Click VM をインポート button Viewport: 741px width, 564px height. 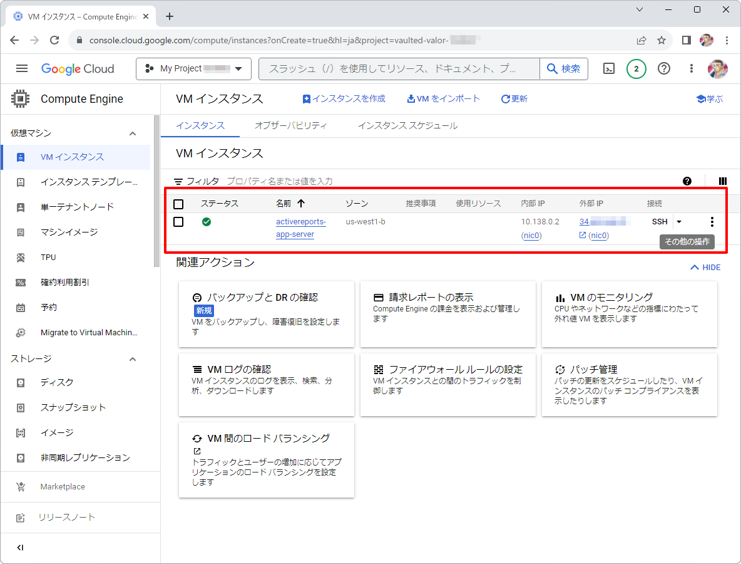click(443, 99)
